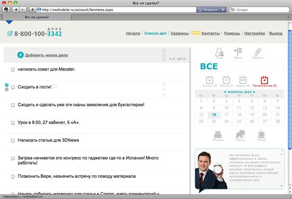Open task Урок в 8:50, 27 кабинет
Image resolution: width=292 pixels, height=199 pixels.
tap(49, 122)
